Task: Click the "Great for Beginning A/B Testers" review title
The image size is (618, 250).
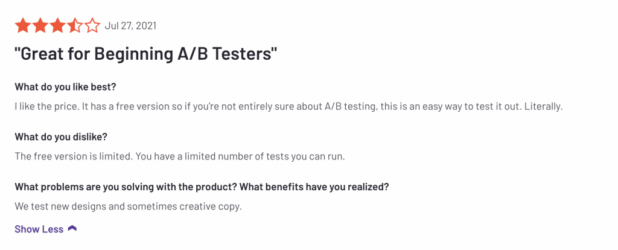Action: click(x=146, y=55)
